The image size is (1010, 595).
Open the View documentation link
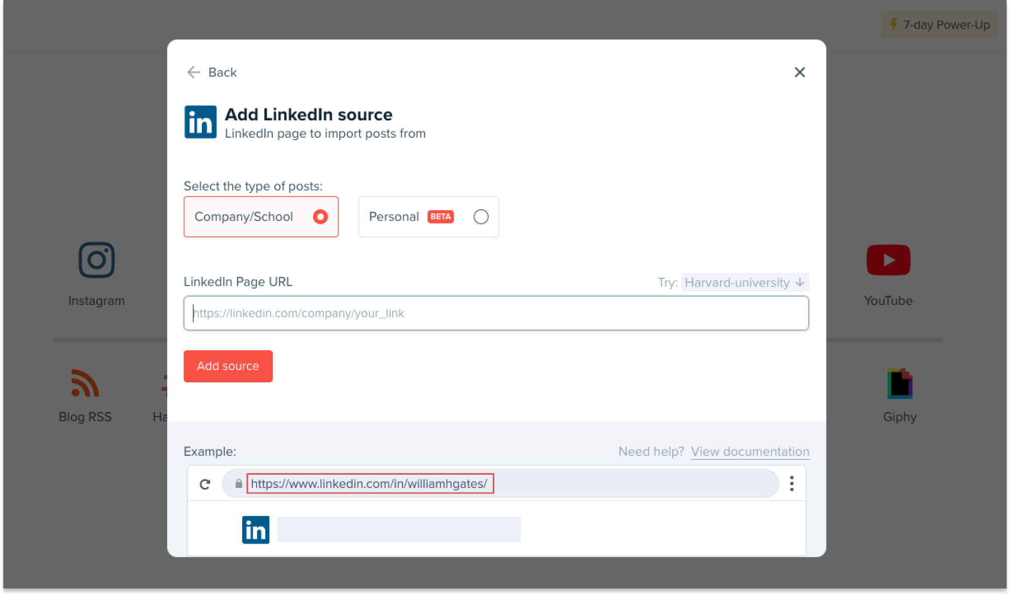750,451
